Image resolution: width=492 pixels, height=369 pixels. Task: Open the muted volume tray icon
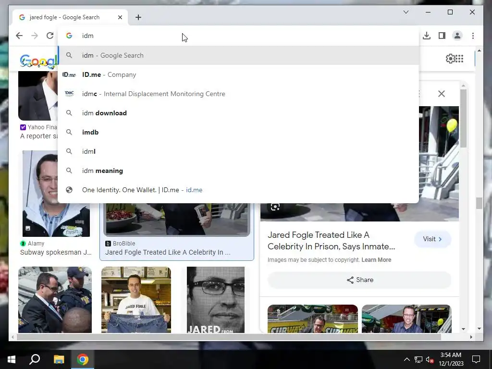[x=430, y=359]
